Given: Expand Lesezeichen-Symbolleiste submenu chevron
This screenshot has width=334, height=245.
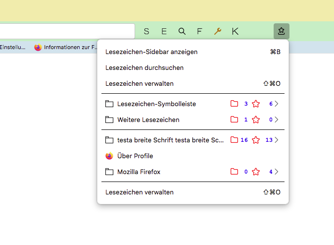Looking at the screenshot, I should click(x=277, y=104).
